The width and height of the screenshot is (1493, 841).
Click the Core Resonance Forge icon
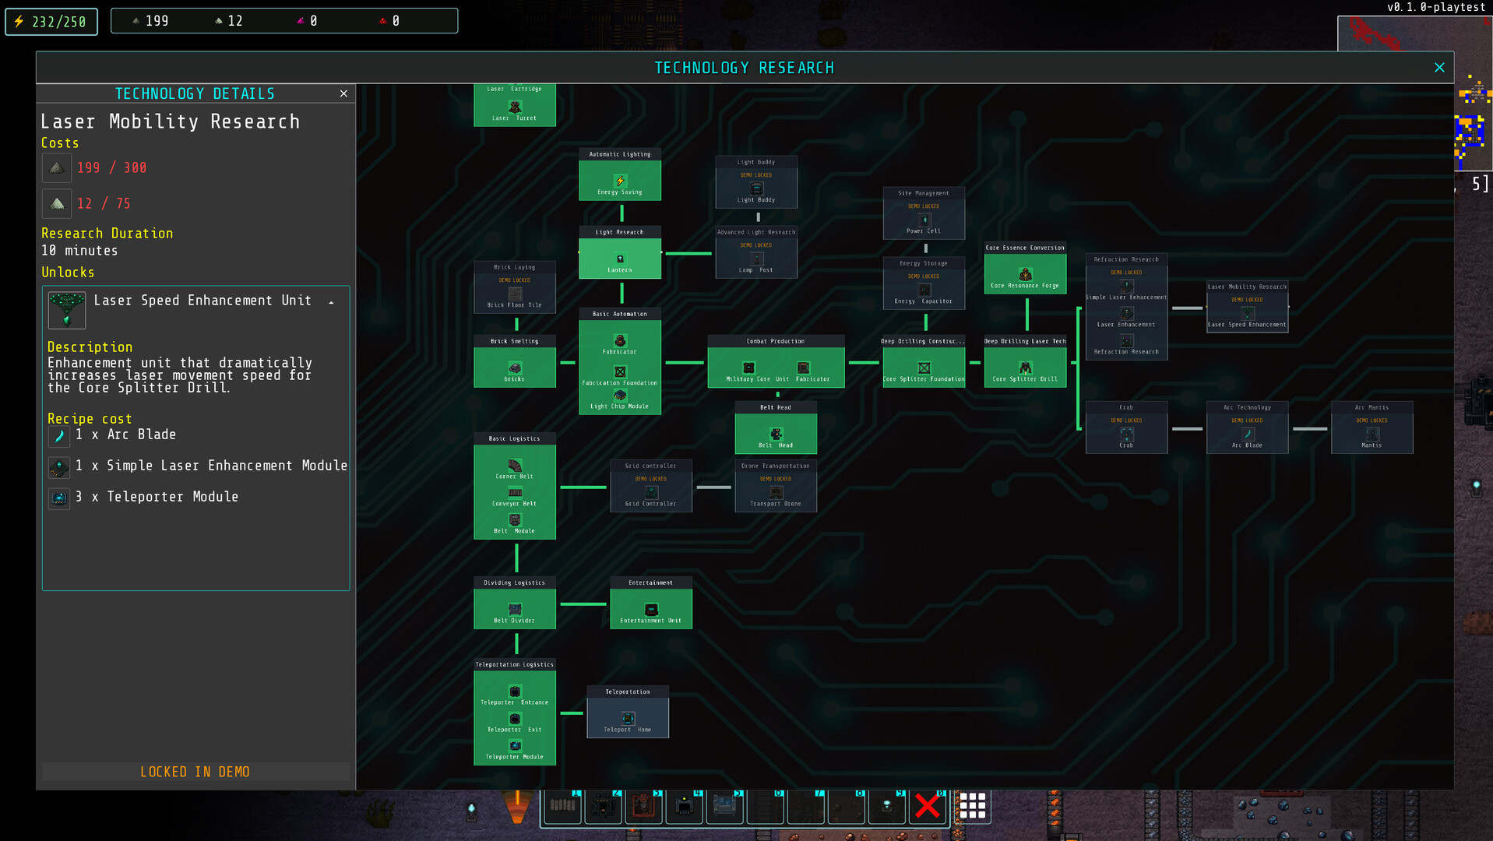pos(1025,275)
